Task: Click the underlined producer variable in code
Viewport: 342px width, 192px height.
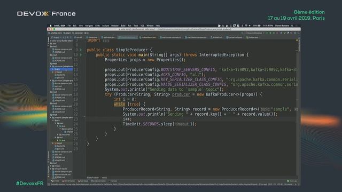Action: click(x=181, y=94)
